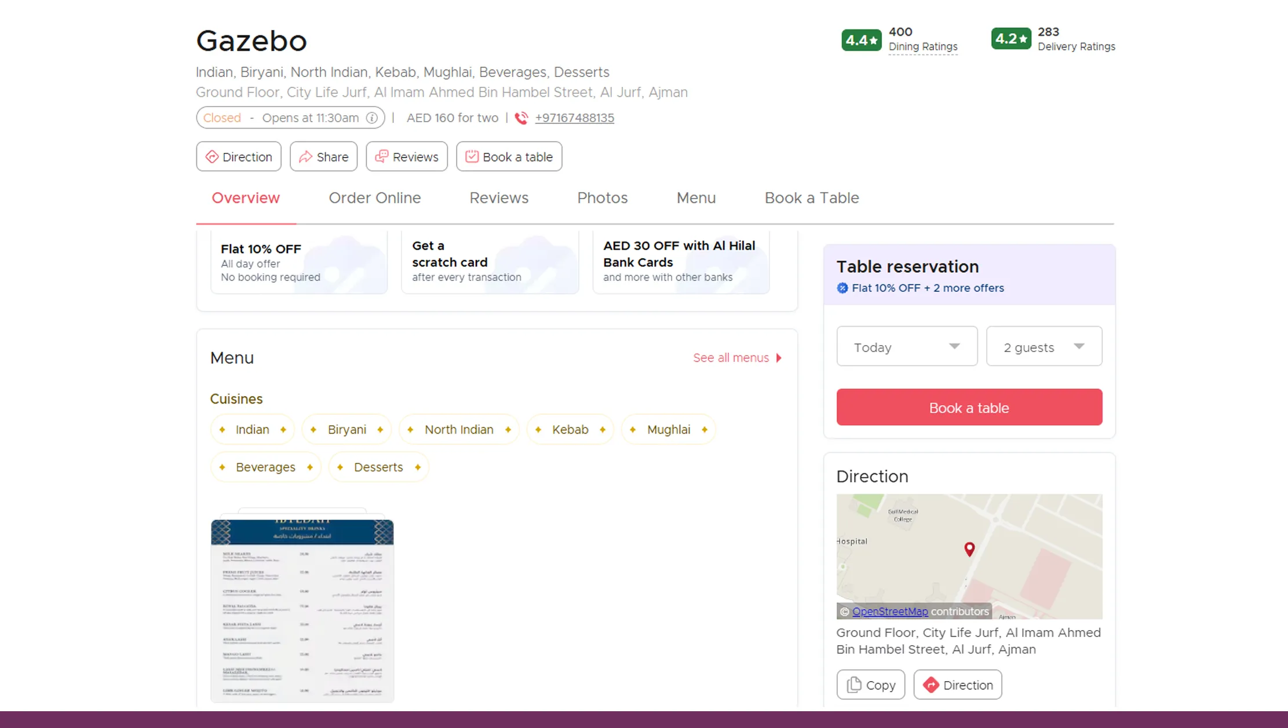The image size is (1288, 728).
Task: Select the Desserts cuisine chip
Action: click(378, 467)
